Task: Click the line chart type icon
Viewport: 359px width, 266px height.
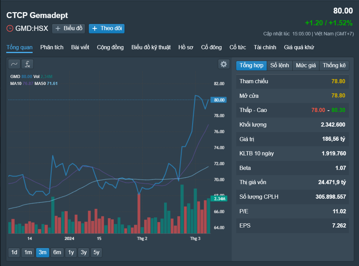Action: (x=14, y=64)
